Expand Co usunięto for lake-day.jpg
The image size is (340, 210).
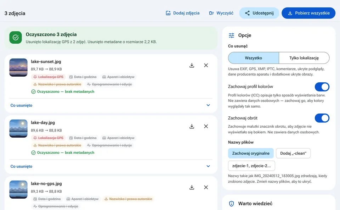[x=111, y=166]
